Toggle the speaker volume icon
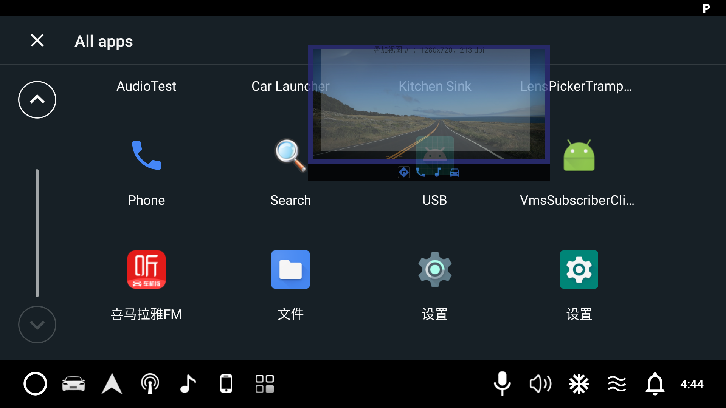The image size is (726, 408). pyautogui.click(x=540, y=383)
